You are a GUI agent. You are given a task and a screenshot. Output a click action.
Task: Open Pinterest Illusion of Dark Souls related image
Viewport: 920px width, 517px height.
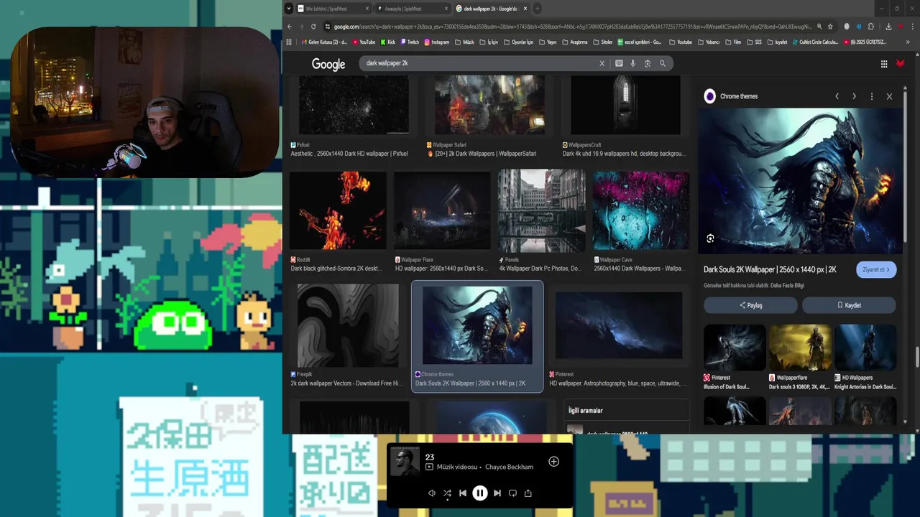pyautogui.click(x=734, y=348)
